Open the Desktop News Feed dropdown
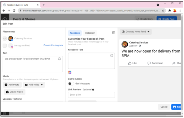 (136, 32)
